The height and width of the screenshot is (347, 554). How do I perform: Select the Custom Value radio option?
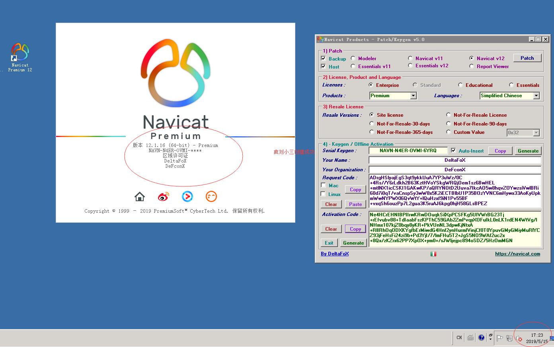point(449,132)
